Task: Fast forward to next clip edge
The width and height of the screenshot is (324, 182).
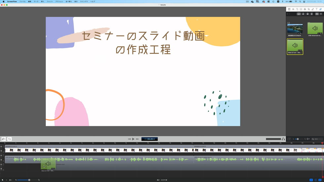Action: (x=138, y=139)
